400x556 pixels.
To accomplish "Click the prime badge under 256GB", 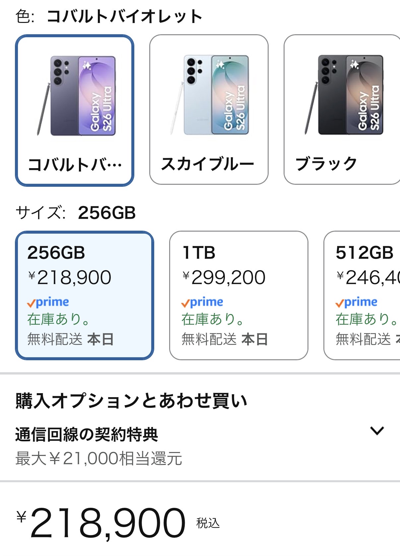I will (48, 302).
